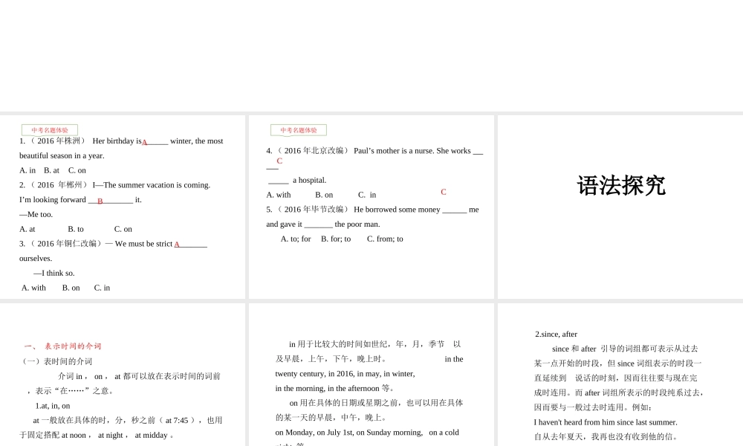Open the '2.since, after' slide
The height and width of the screenshot is (446, 743).
coord(620,375)
